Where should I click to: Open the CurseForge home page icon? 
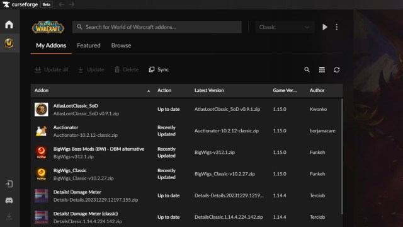tap(9, 25)
